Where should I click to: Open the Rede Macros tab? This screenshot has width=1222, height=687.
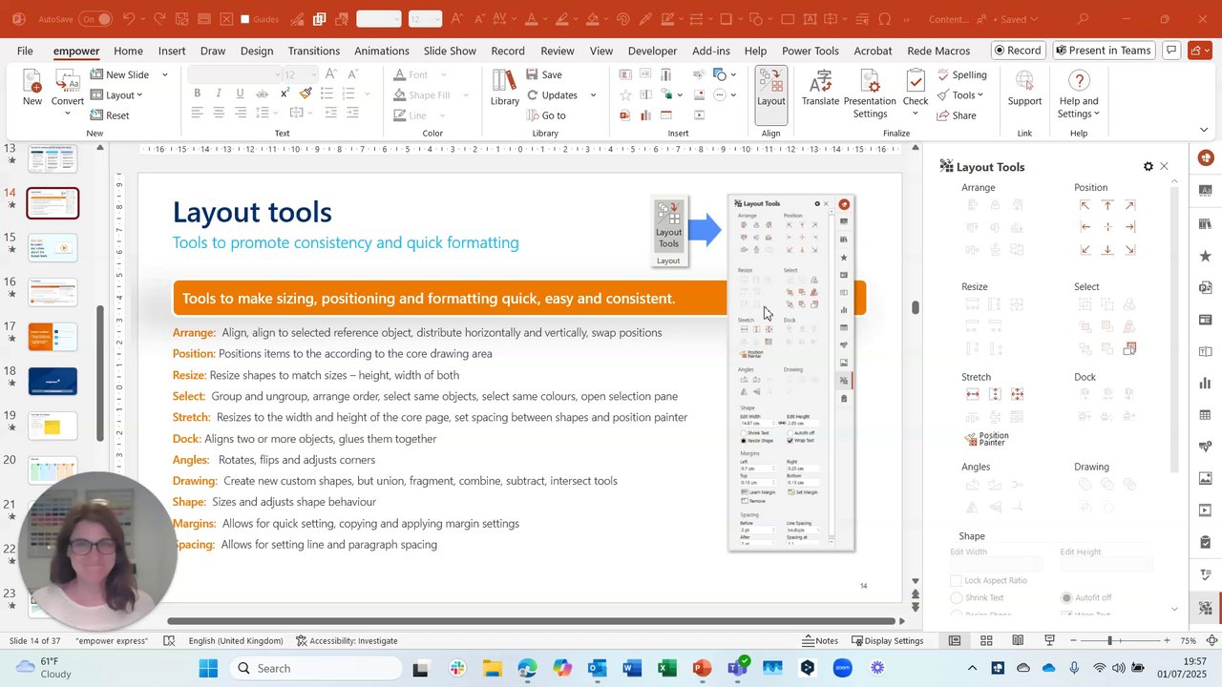point(938,51)
